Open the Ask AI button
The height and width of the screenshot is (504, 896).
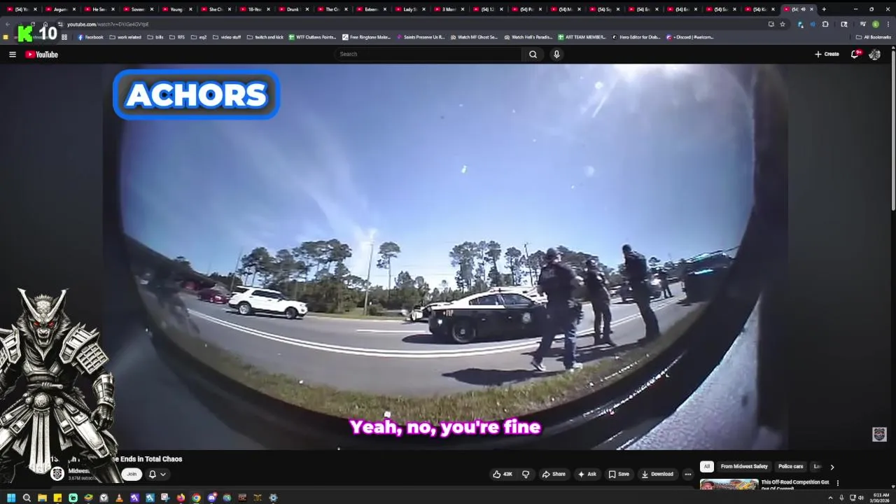587,474
